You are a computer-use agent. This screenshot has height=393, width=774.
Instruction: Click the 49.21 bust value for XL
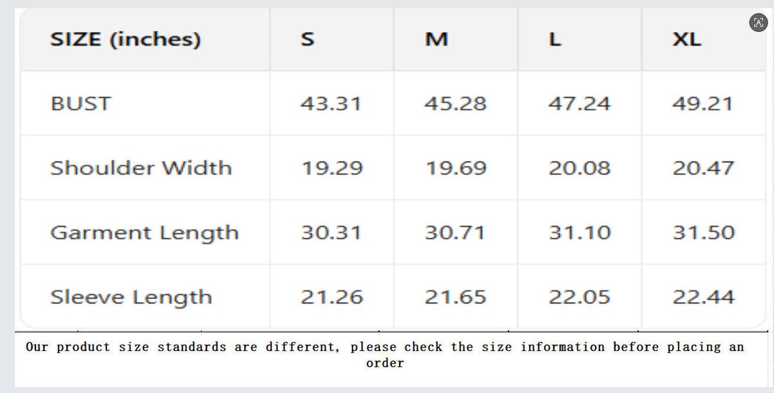(702, 104)
